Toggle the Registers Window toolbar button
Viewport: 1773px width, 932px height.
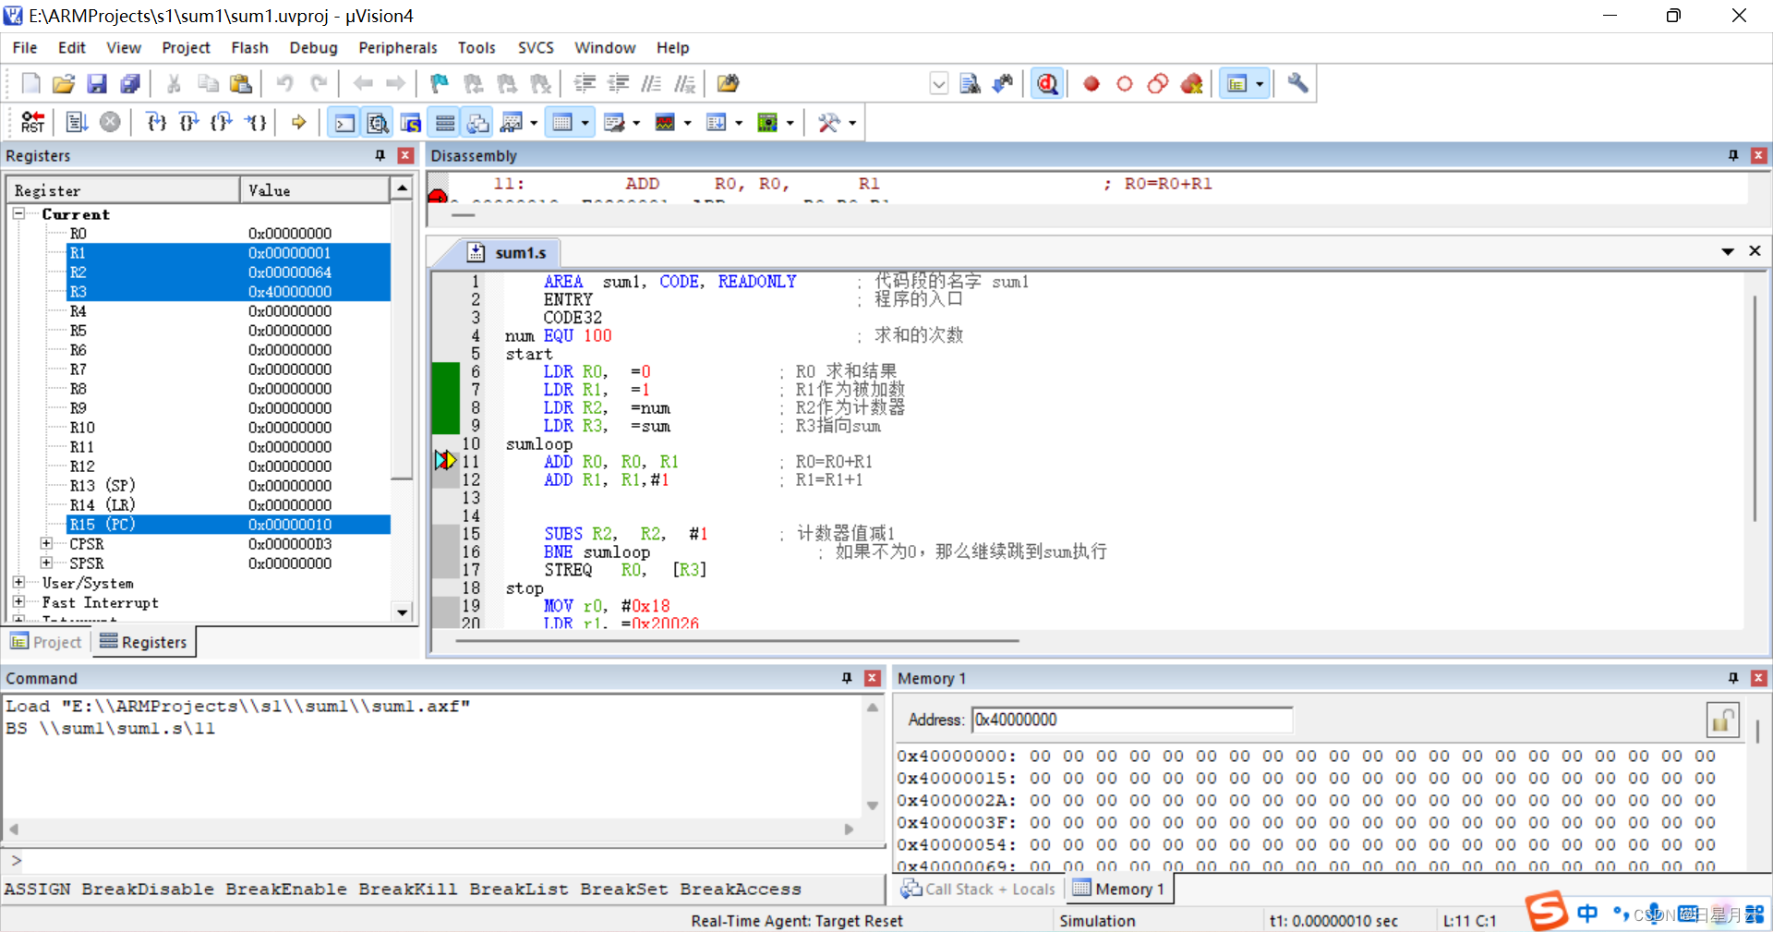[x=445, y=122]
